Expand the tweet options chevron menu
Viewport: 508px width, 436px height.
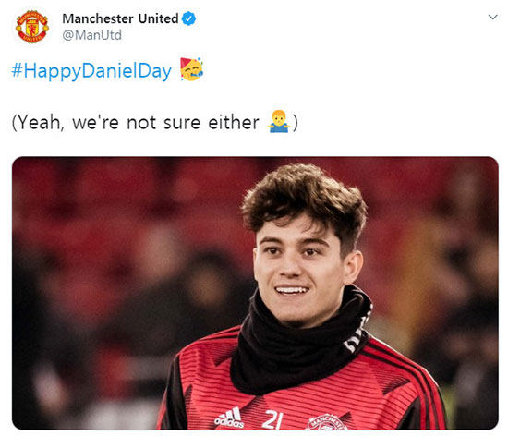point(493,17)
